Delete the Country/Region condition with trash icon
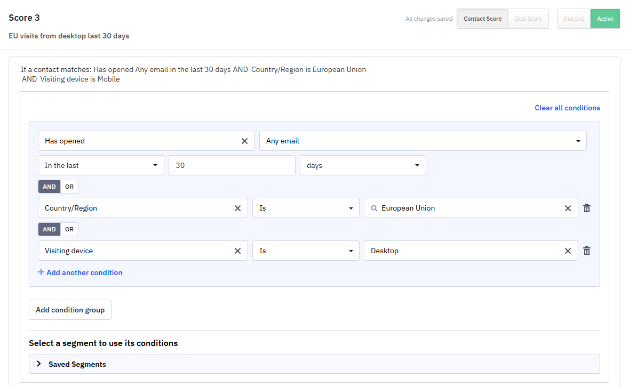Screen dimensions: 637x386 point(587,208)
